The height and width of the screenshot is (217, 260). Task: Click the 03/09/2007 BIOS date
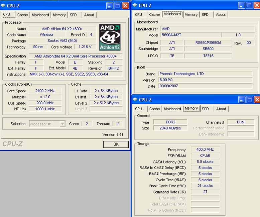206,86
